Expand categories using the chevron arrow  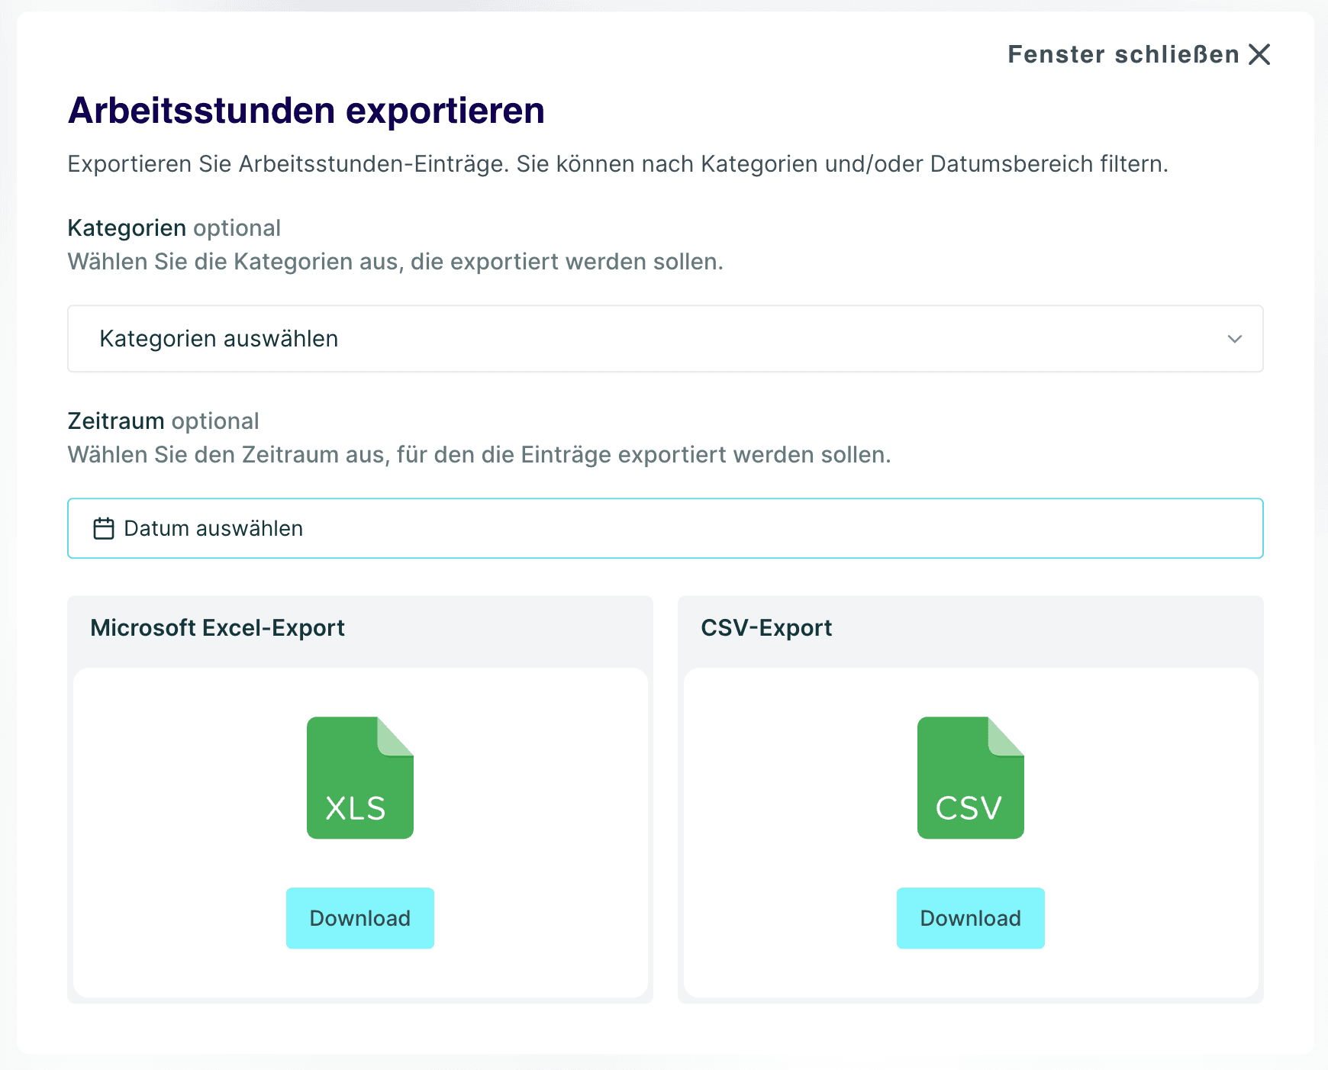click(x=1234, y=339)
